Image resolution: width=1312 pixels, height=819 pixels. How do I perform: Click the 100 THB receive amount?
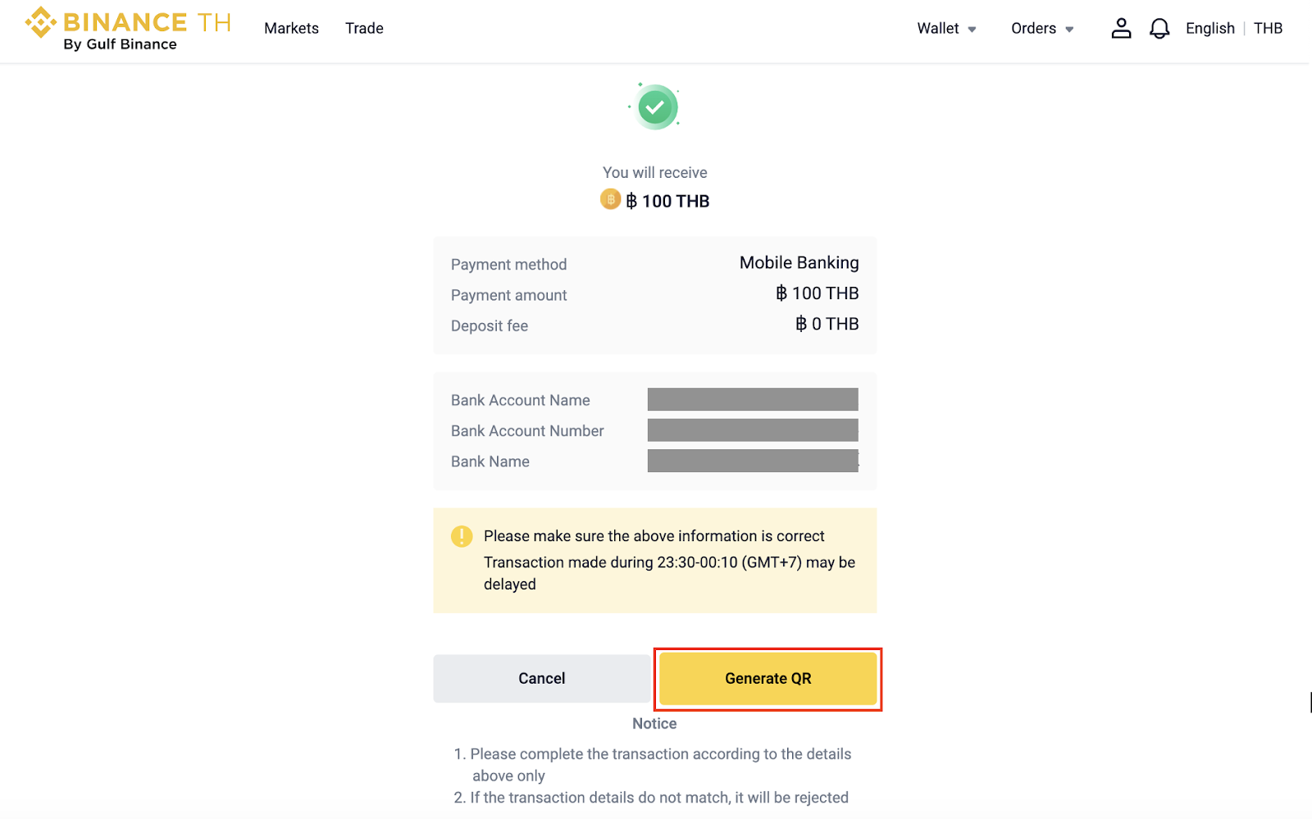click(x=675, y=202)
